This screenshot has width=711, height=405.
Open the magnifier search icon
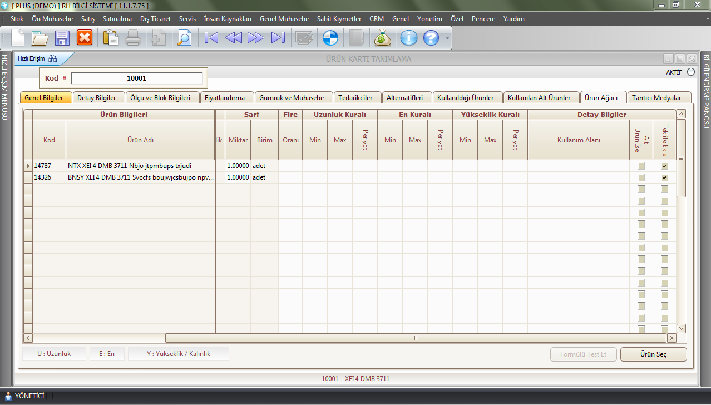[184, 38]
